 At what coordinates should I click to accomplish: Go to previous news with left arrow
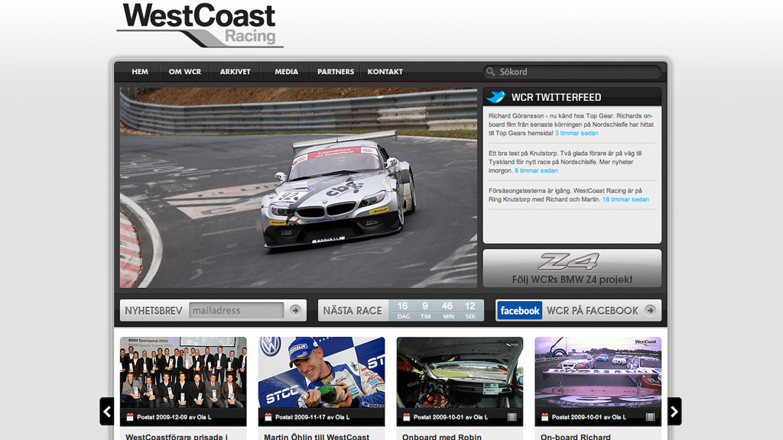[107, 412]
